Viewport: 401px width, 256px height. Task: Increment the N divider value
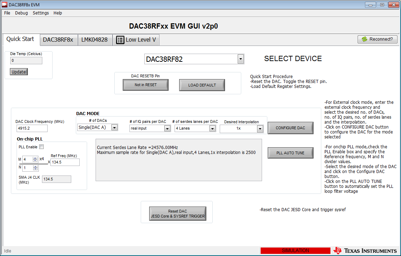35,166
